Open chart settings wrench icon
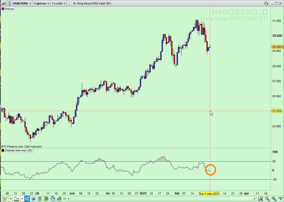 click(59, 199)
